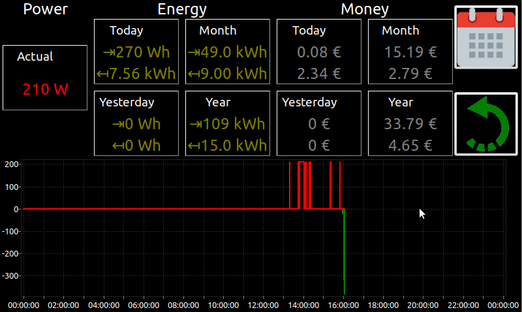Image resolution: width=522 pixels, height=312 pixels.
Task: Click the Money Year 4.65 € value
Action: click(x=410, y=146)
